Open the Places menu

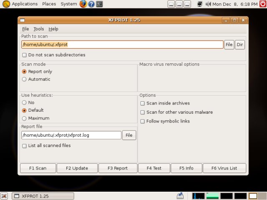49,4
